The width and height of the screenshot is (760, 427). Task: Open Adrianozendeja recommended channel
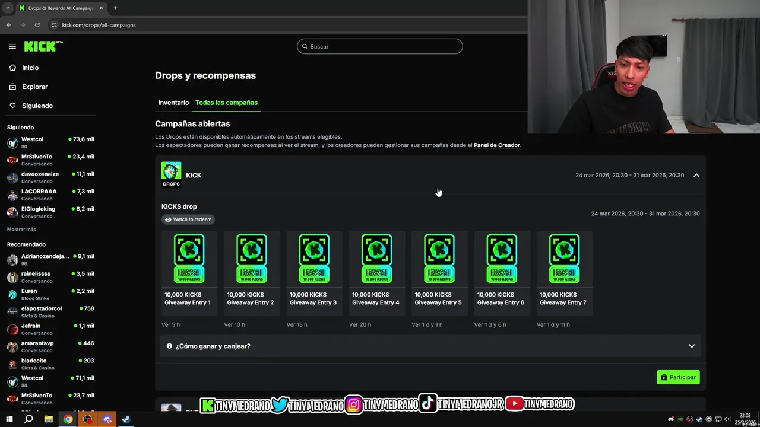[x=50, y=260]
